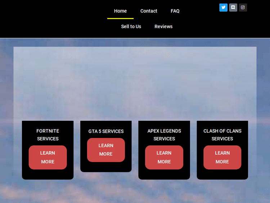This screenshot has height=203, width=270.
Task: Click the yellow underline beneath Home
Action: pos(120,18)
